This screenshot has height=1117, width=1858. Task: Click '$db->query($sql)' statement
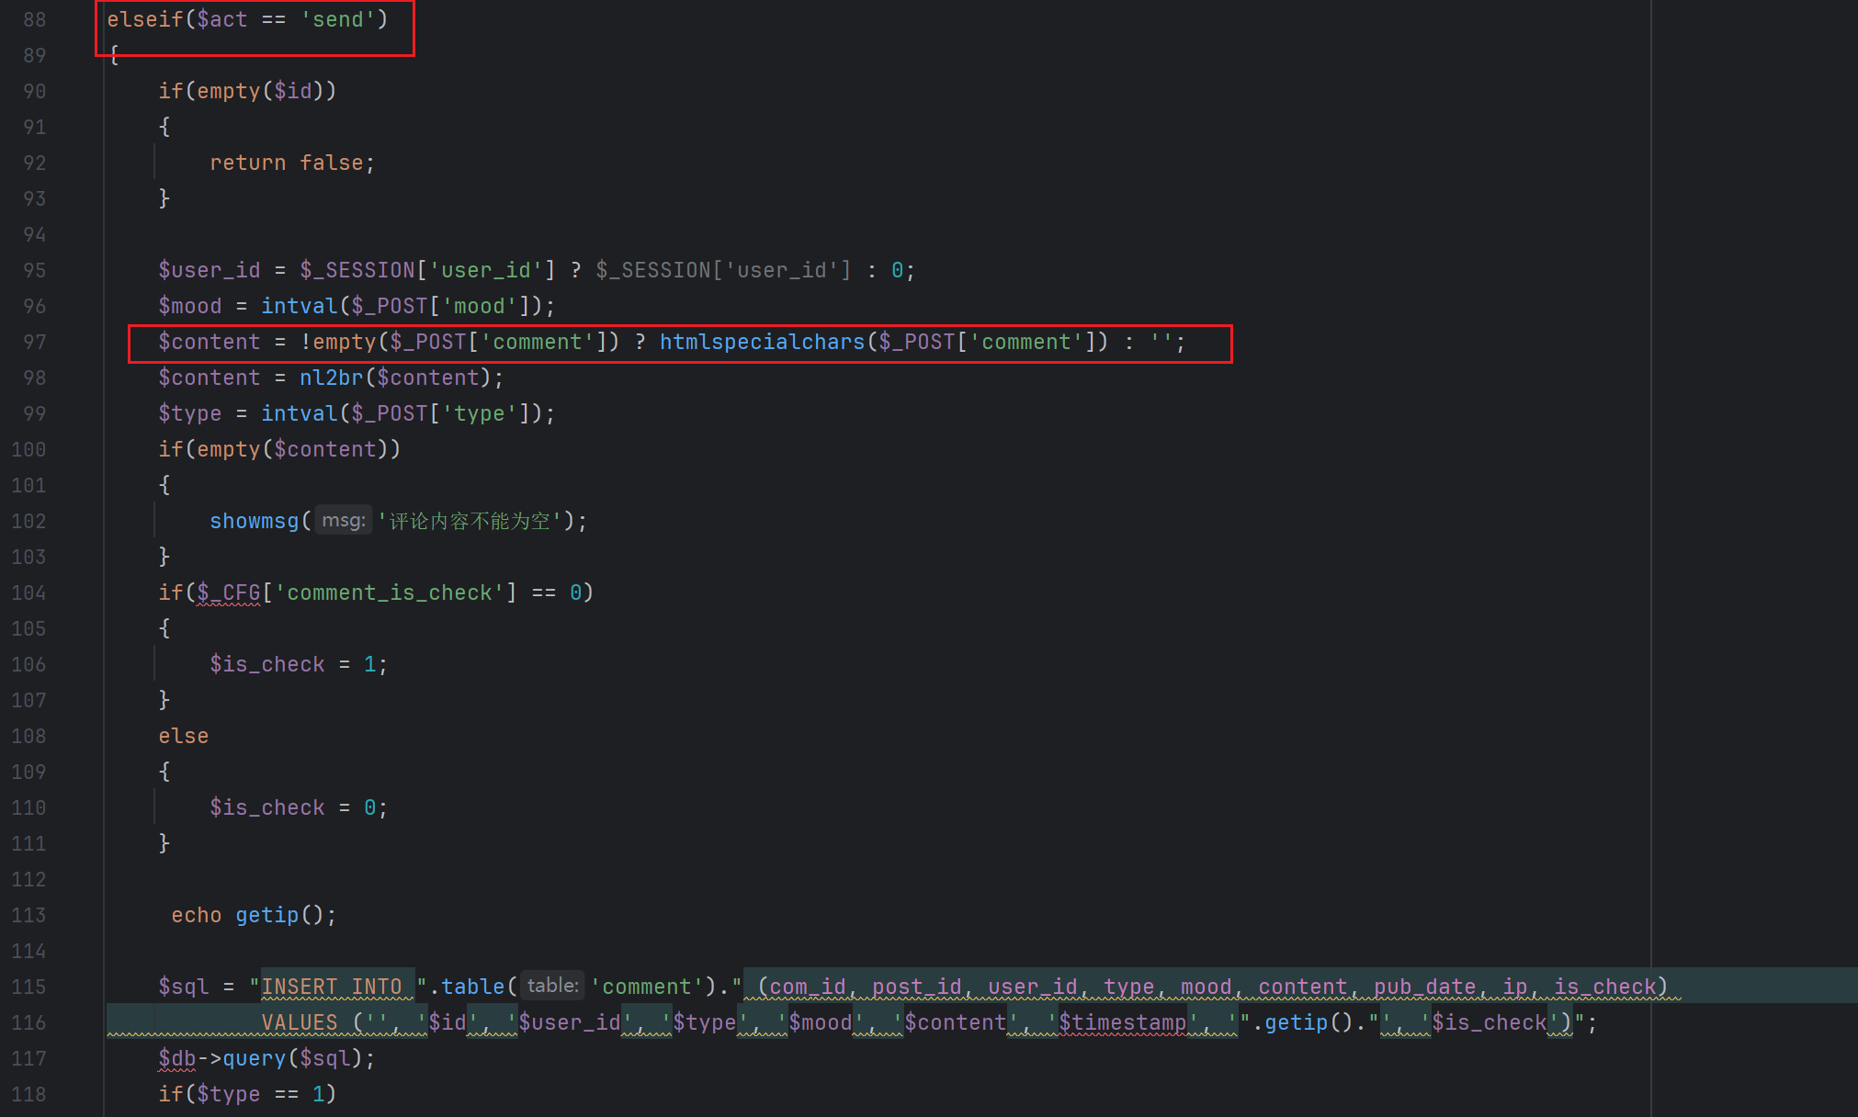click(266, 1058)
